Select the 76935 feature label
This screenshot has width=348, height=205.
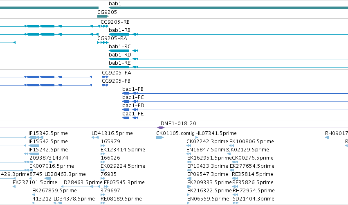[x=108, y=175]
